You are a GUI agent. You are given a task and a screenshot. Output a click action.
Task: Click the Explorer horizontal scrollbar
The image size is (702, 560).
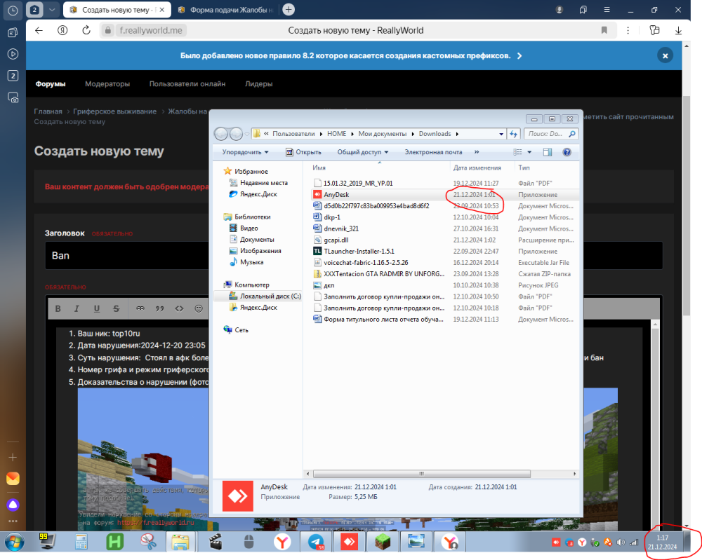coord(421,474)
